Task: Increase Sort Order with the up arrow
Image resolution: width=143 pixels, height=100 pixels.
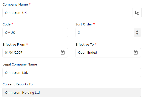Action: (x=137, y=31)
